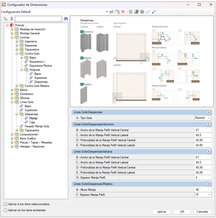Click the expand all tree icon
This screenshot has width=216, height=218.
click(6, 19)
